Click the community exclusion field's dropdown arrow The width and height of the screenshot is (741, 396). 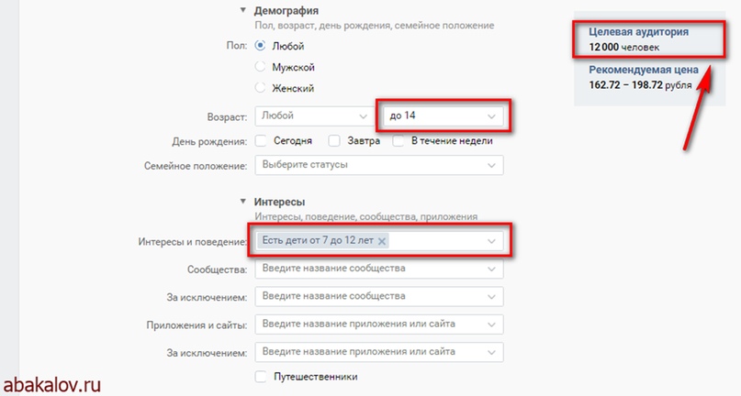click(491, 297)
